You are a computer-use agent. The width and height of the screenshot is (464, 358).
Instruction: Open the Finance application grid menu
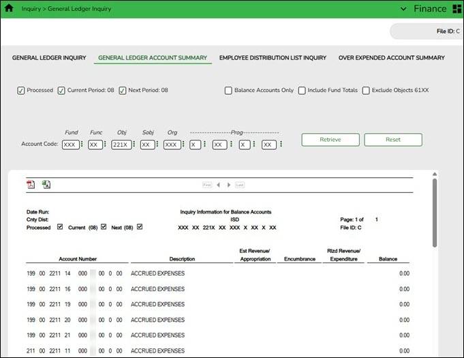click(457, 9)
